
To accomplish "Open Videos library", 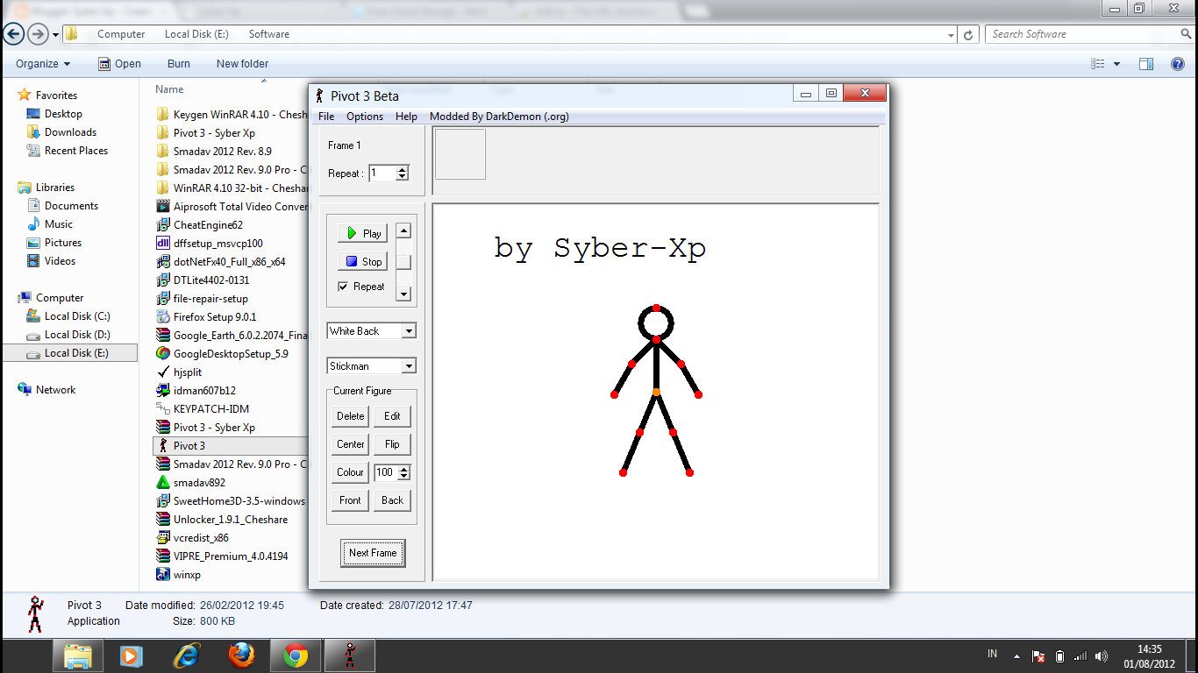I will tap(52, 261).
